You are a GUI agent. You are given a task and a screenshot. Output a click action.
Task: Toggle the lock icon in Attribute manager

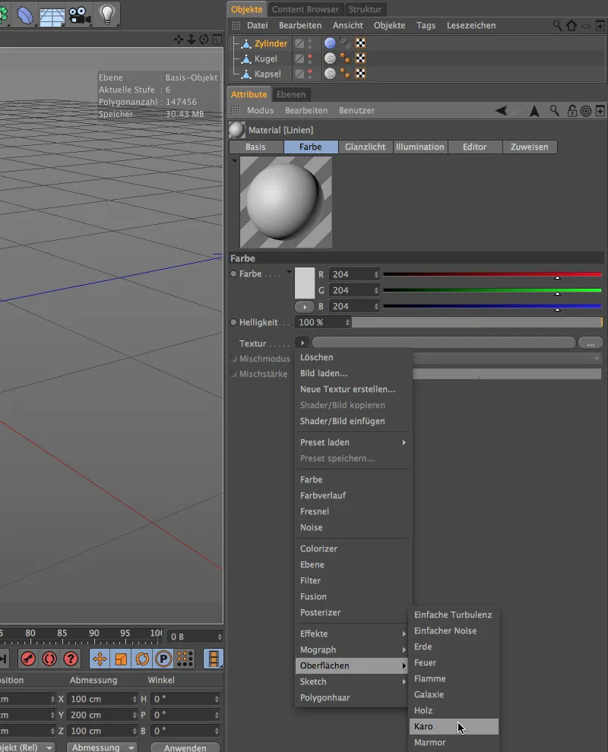click(x=572, y=111)
